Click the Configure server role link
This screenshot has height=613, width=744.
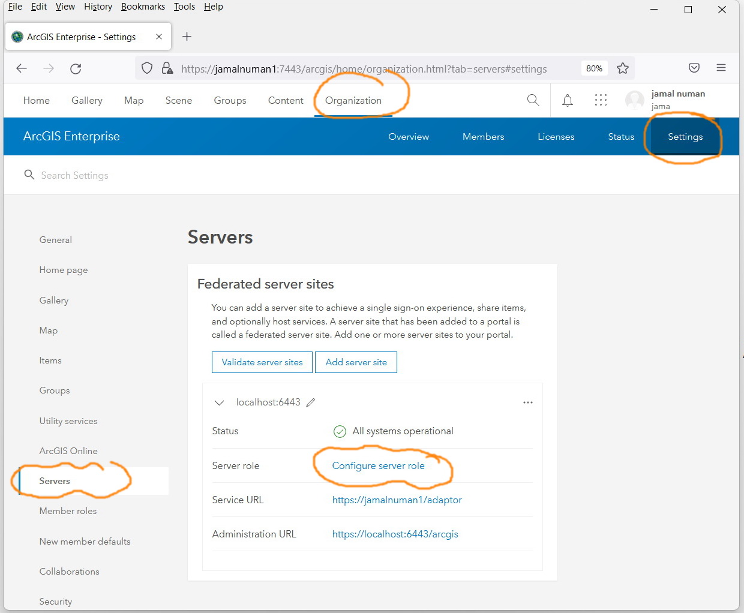point(378,465)
